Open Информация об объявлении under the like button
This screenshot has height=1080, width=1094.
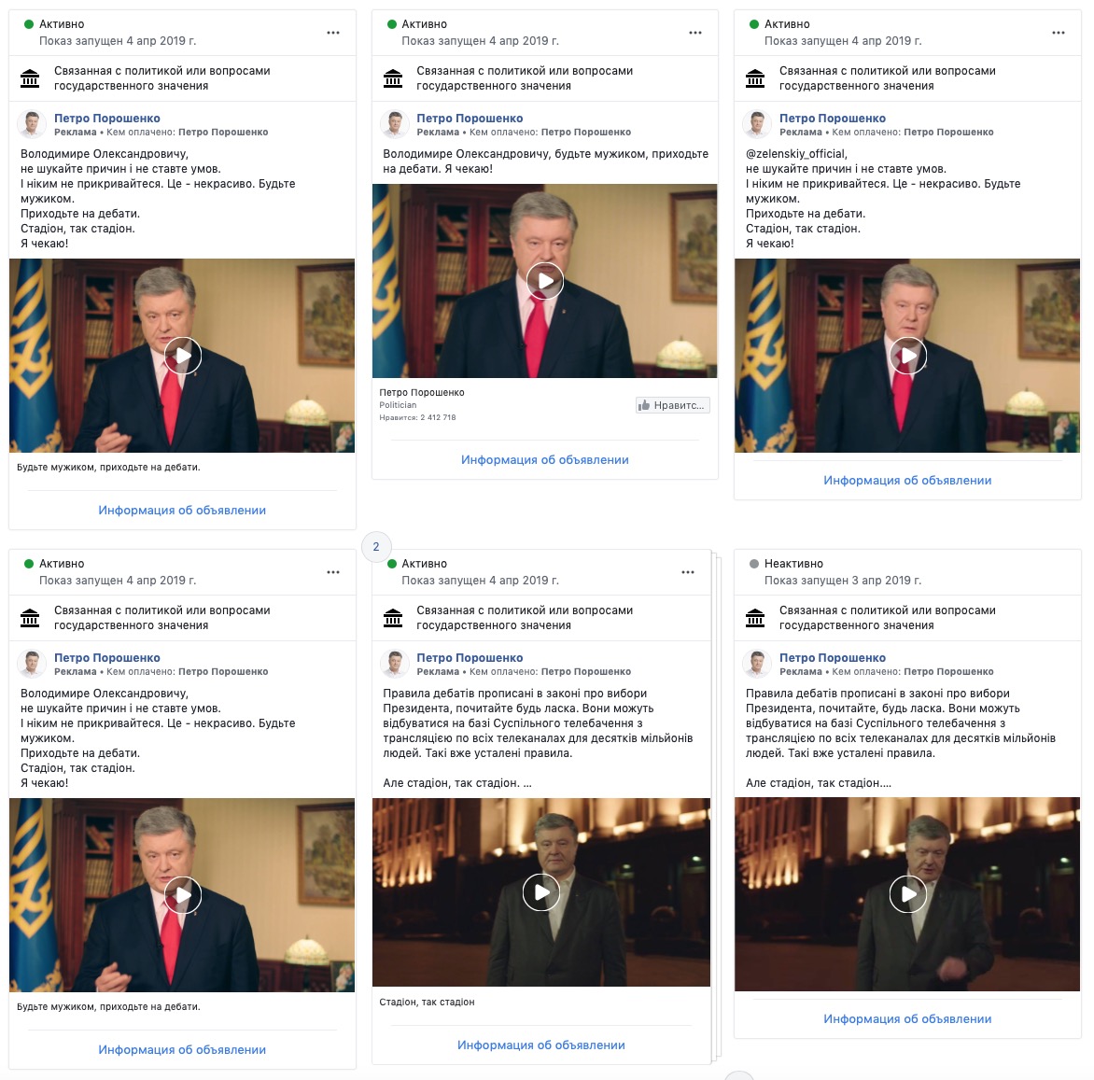click(545, 460)
